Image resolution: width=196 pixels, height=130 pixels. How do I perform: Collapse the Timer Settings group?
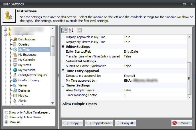pyautogui.click(x=63, y=85)
